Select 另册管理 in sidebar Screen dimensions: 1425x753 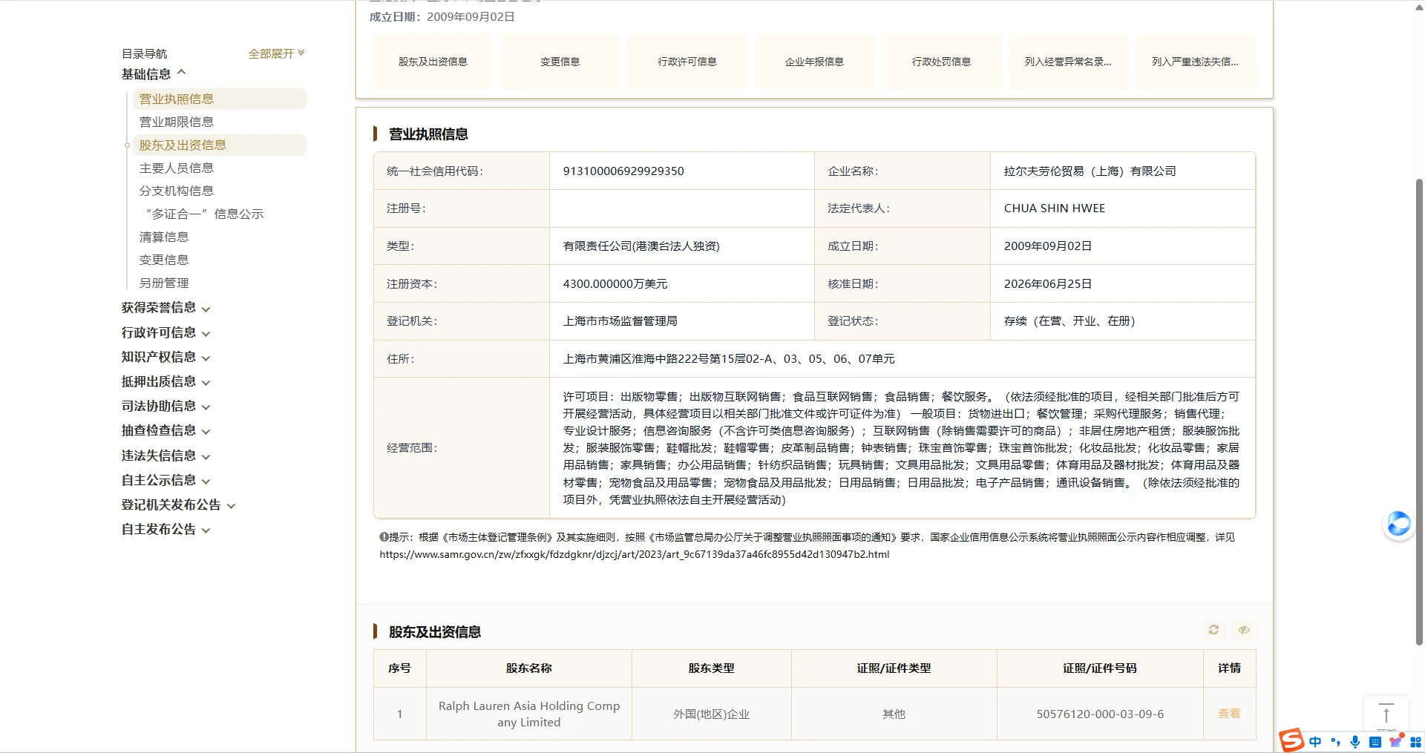point(164,283)
